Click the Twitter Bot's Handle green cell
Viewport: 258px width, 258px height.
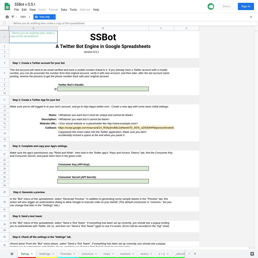(x=103, y=89)
